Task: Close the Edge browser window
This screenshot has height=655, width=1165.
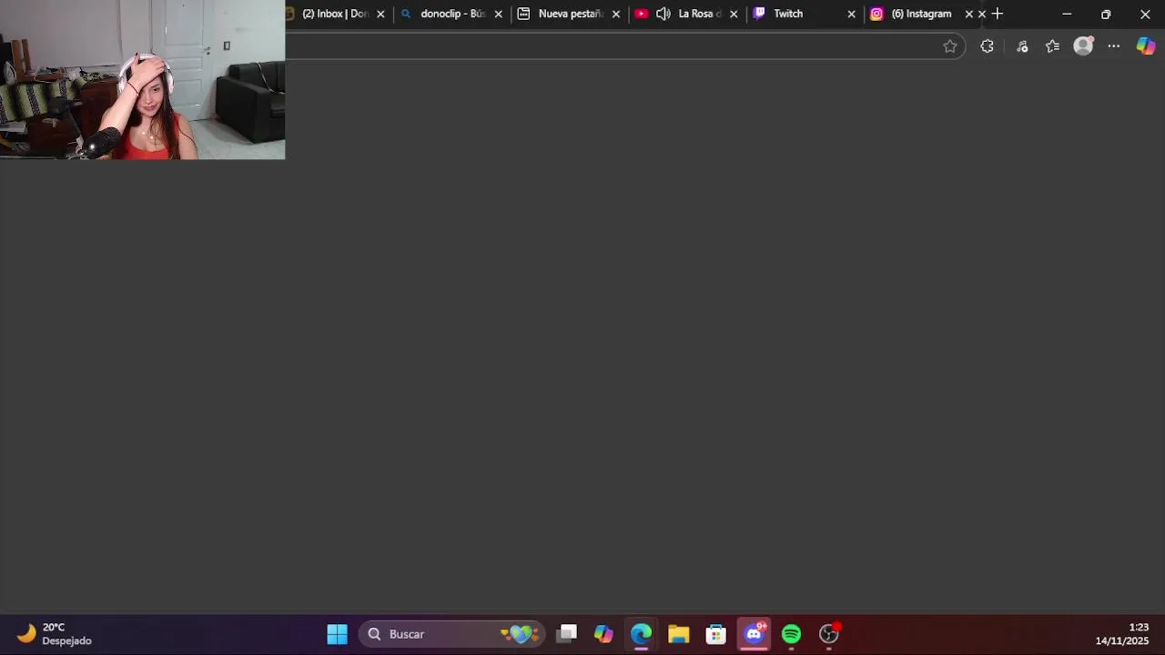Action: (1145, 14)
